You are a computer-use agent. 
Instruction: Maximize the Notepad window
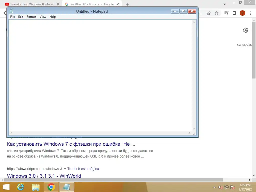(x=183, y=11)
